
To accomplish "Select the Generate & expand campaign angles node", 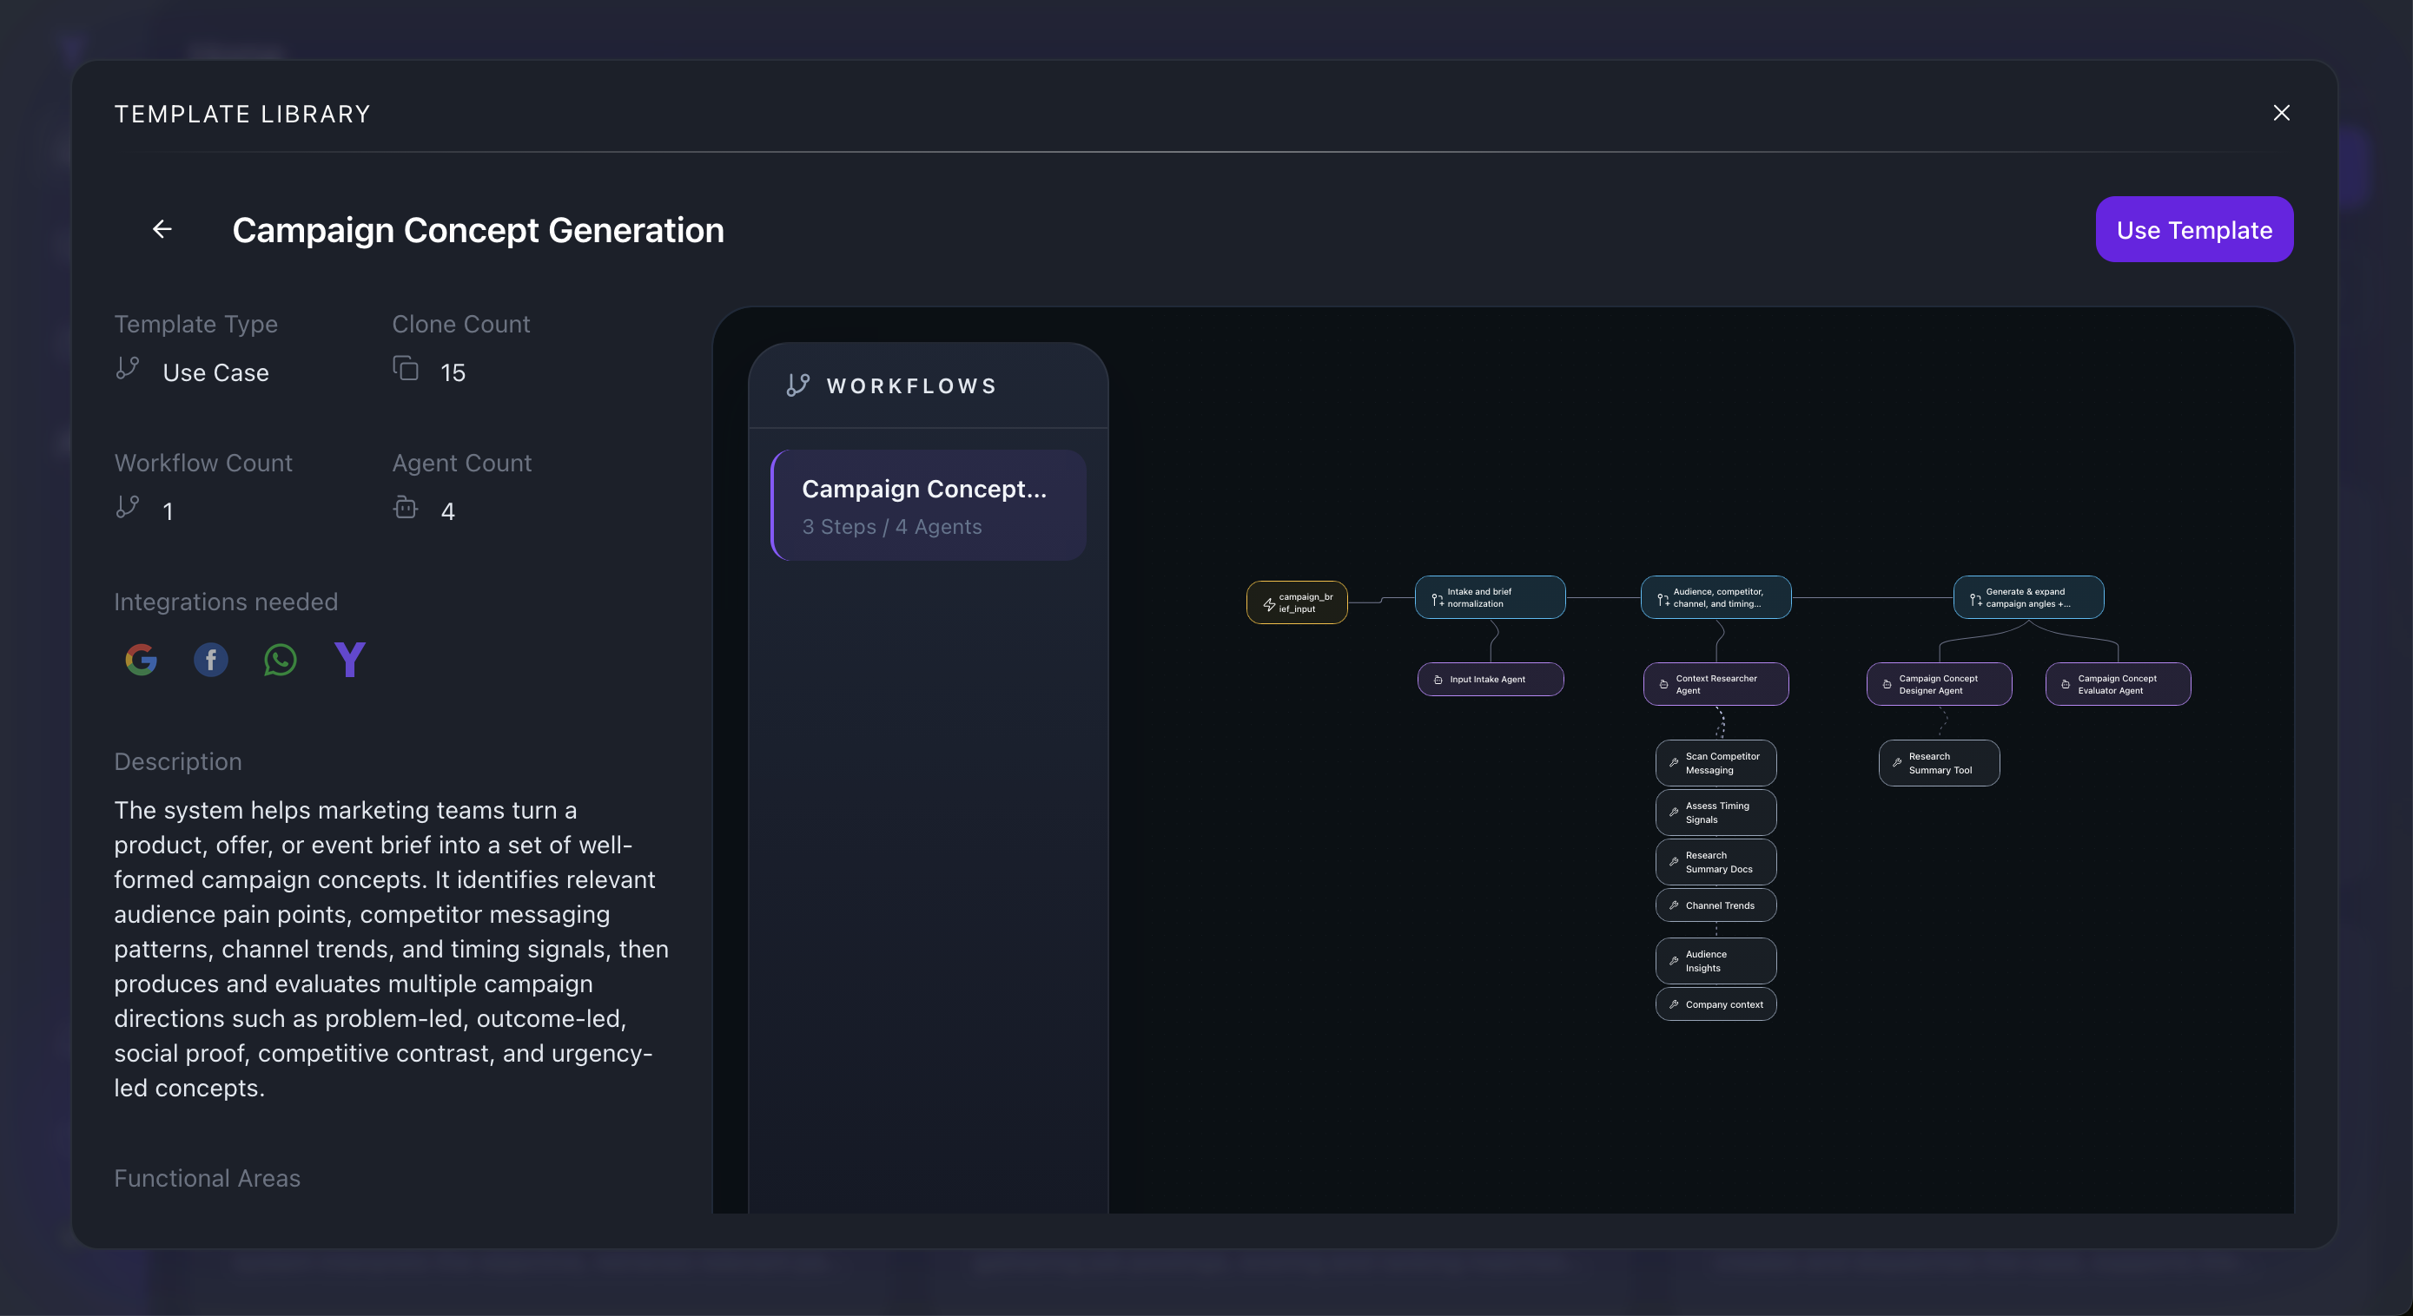I will pyautogui.click(x=2028, y=597).
